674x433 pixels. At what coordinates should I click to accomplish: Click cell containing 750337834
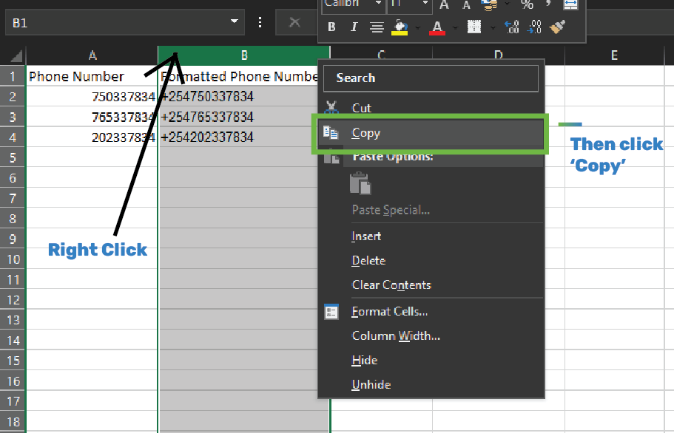[x=92, y=97]
